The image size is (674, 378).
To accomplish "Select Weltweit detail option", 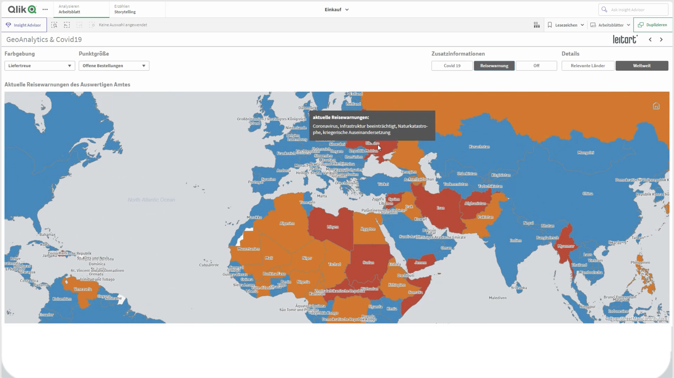I will coord(642,66).
